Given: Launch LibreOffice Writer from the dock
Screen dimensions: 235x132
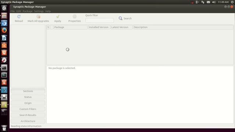Looking at the screenshot, I should pos(4,38).
